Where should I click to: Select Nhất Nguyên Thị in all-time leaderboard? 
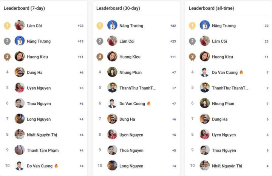point(227,166)
